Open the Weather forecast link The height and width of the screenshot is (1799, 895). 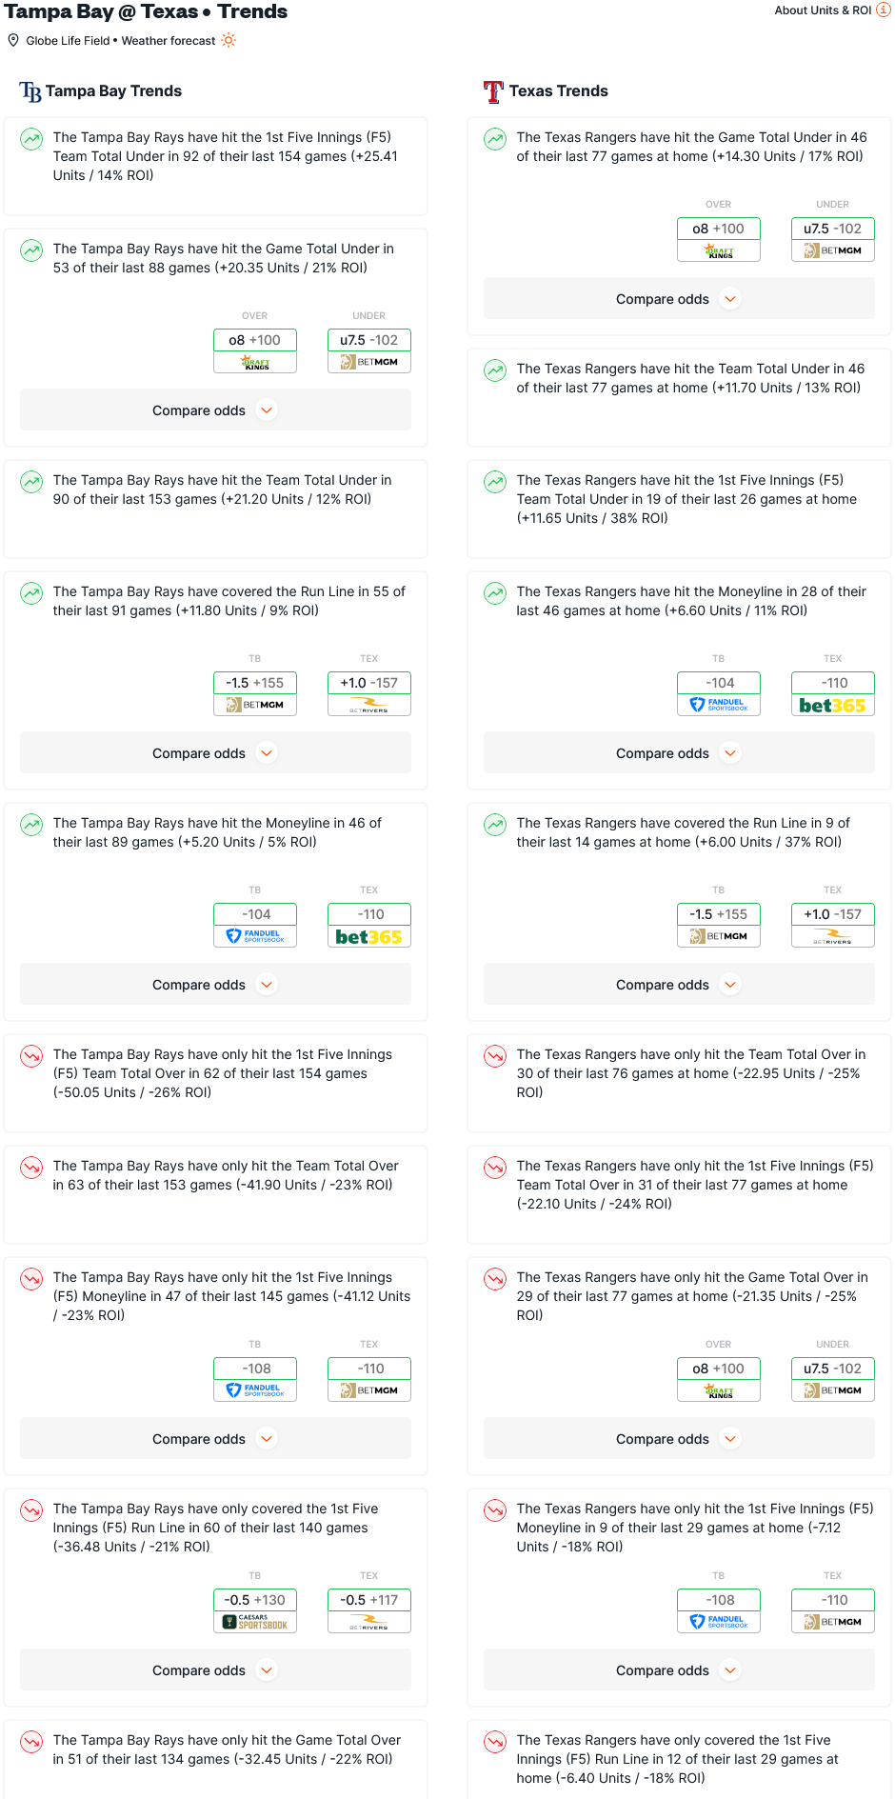(x=169, y=41)
